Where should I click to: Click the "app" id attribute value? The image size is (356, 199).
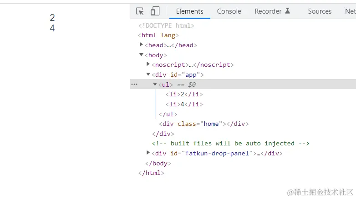(191, 75)
